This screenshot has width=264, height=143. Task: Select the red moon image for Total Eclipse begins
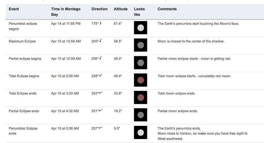point(140,80)
